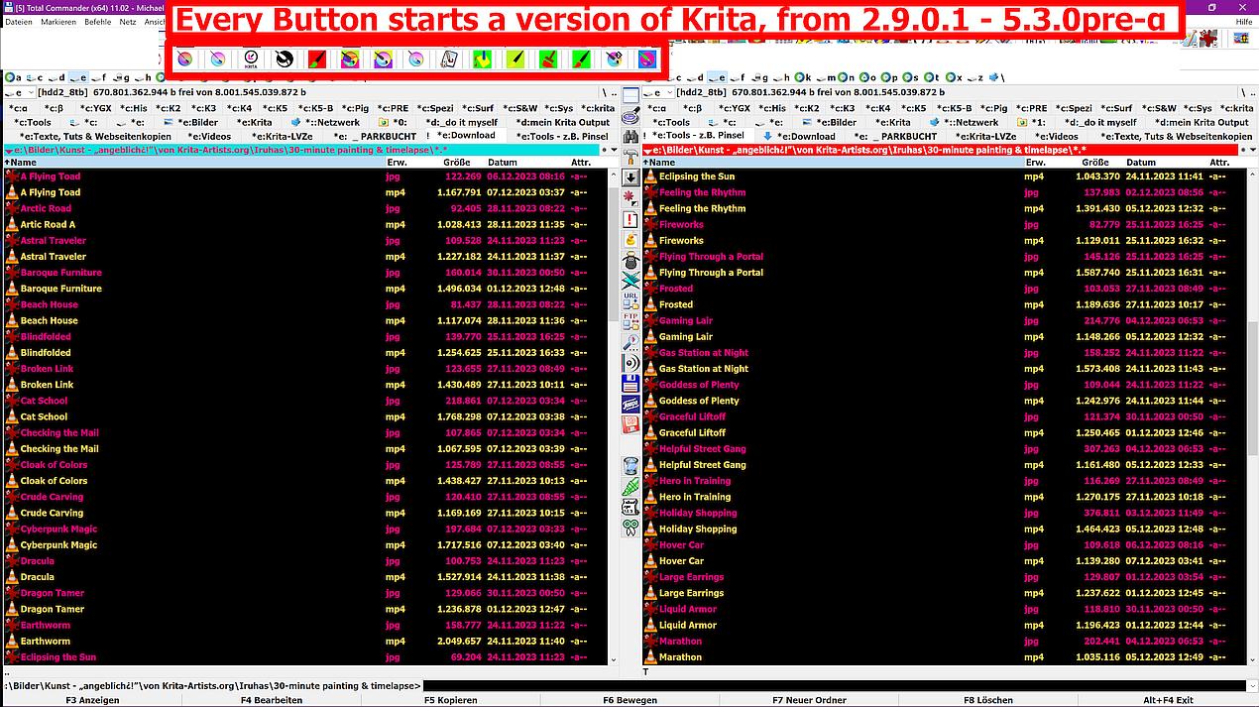Sort left panel by Größe column

pyautogui.click(x=457, y=162)
